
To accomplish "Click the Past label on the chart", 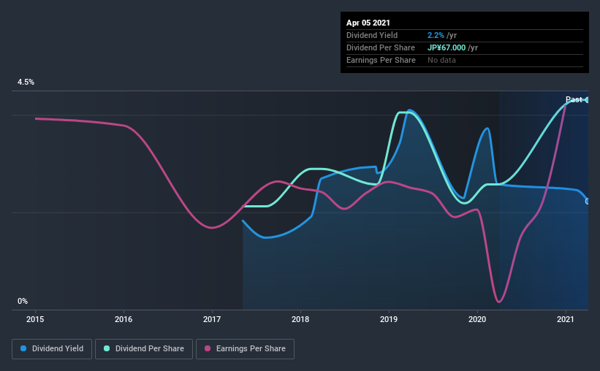I will pos(574,99).
